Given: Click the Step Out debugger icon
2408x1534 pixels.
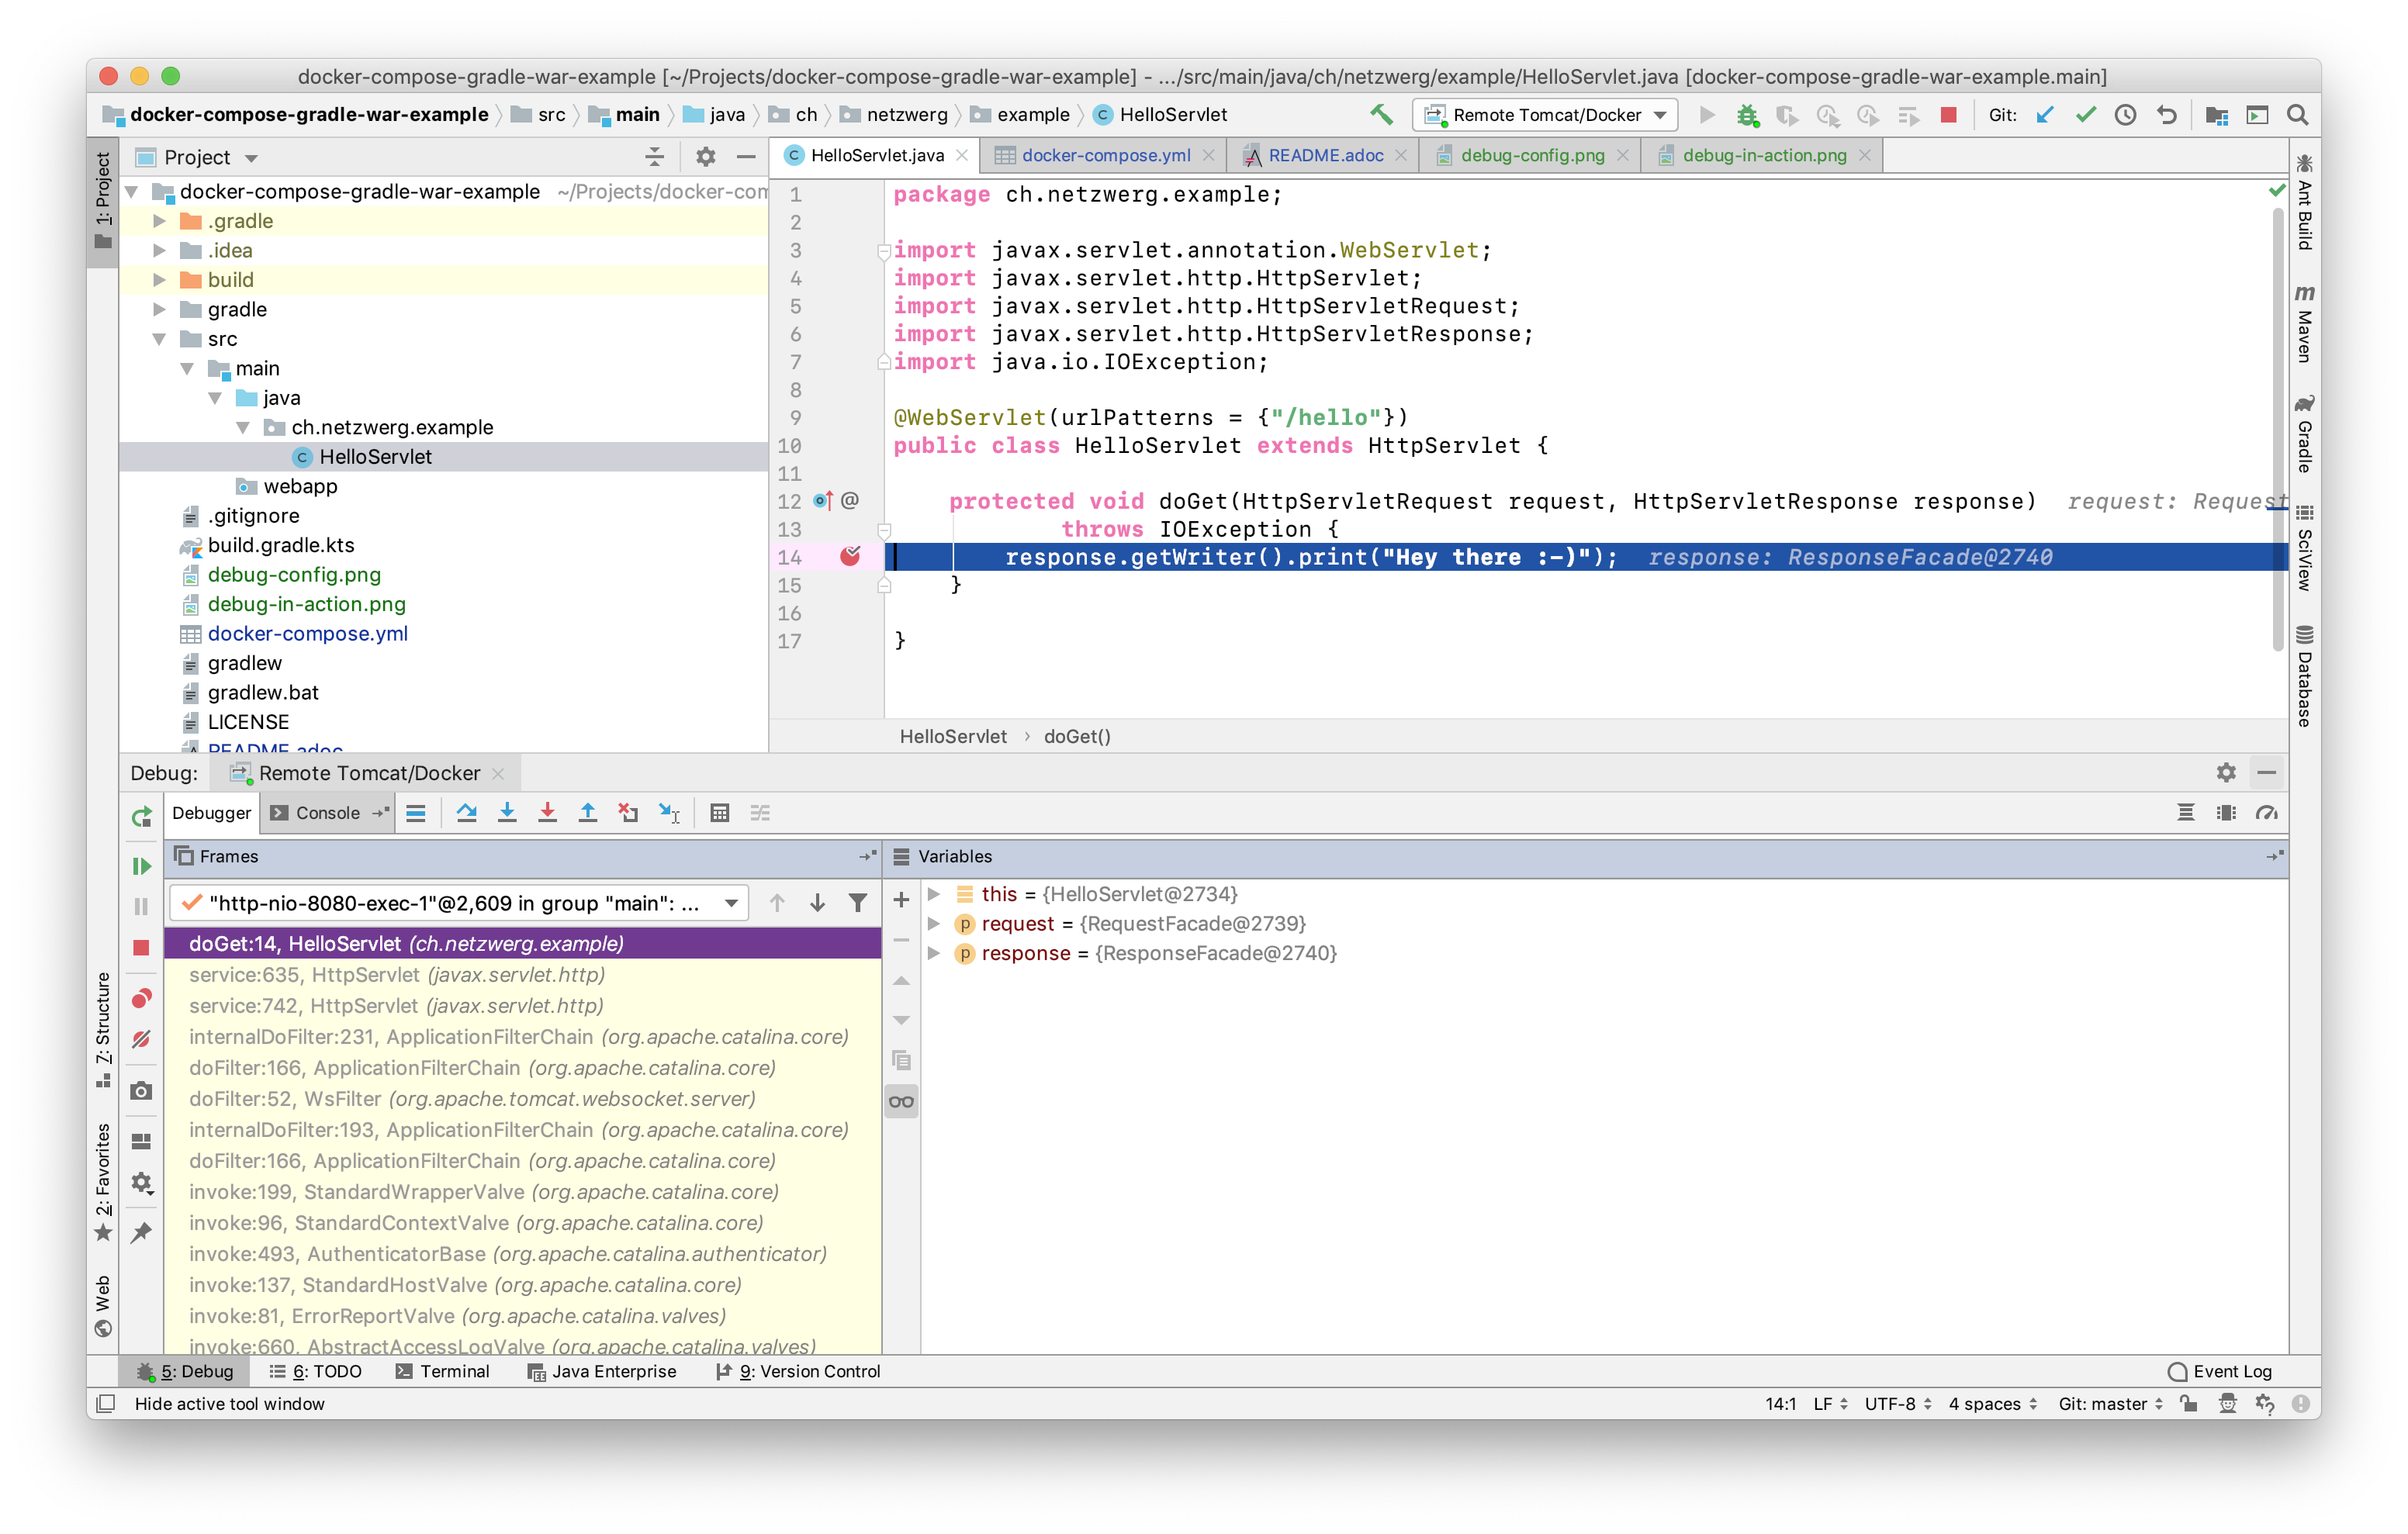Looking at the screenshot, I should tap(588, 813).
